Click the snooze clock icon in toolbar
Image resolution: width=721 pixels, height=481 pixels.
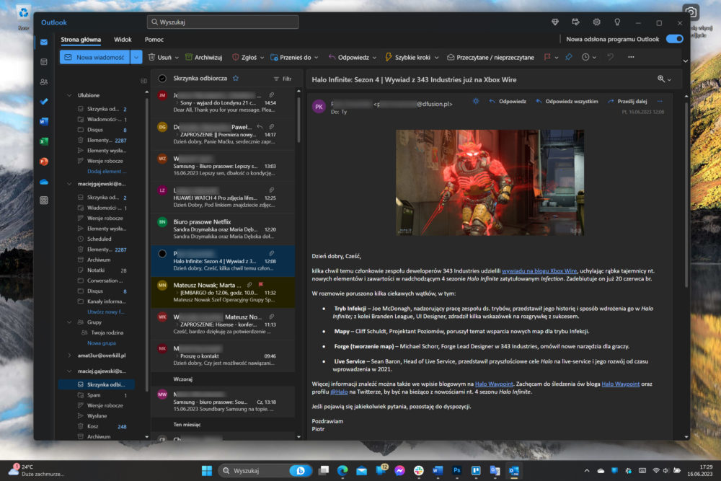(585, 57)
